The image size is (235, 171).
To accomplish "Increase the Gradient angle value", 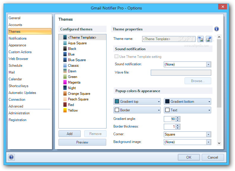I will (x=178, y=118).
